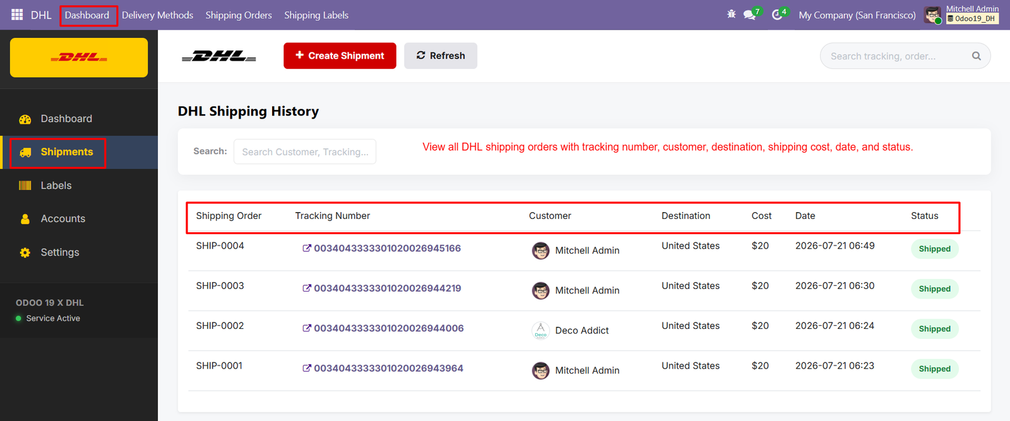Open tracking number 00340433330102002694​4006
1010x421 pixels.
pyautogui.click(x=389, y=328)
